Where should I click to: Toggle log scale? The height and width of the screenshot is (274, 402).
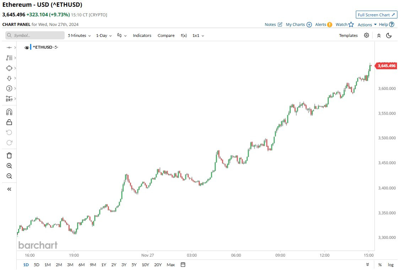pos(391,265)
